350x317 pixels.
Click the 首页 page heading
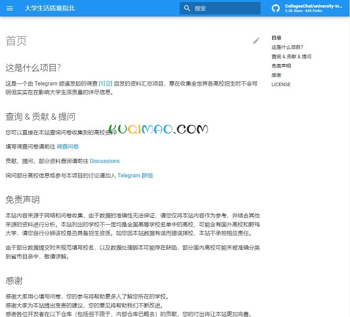point(16,41)
